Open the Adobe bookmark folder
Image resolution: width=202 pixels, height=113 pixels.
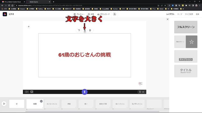[160, 9]
